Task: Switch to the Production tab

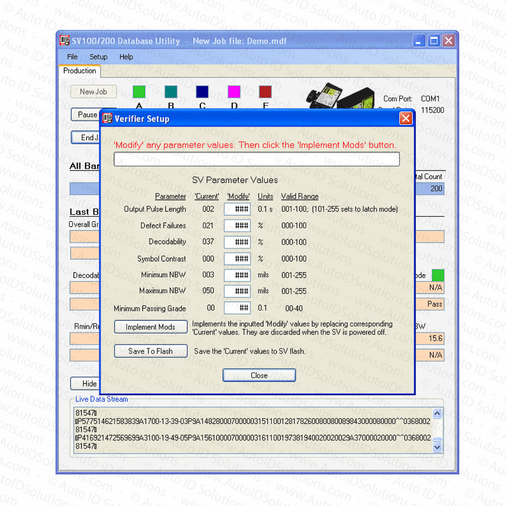Action: [x=79, y=71]
